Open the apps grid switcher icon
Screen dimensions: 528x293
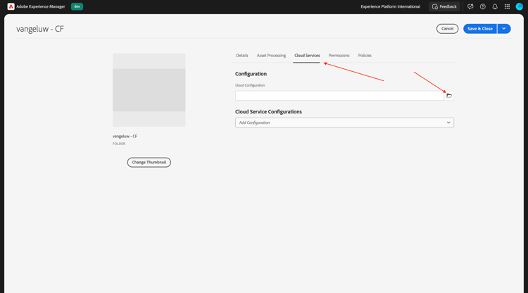507,6
